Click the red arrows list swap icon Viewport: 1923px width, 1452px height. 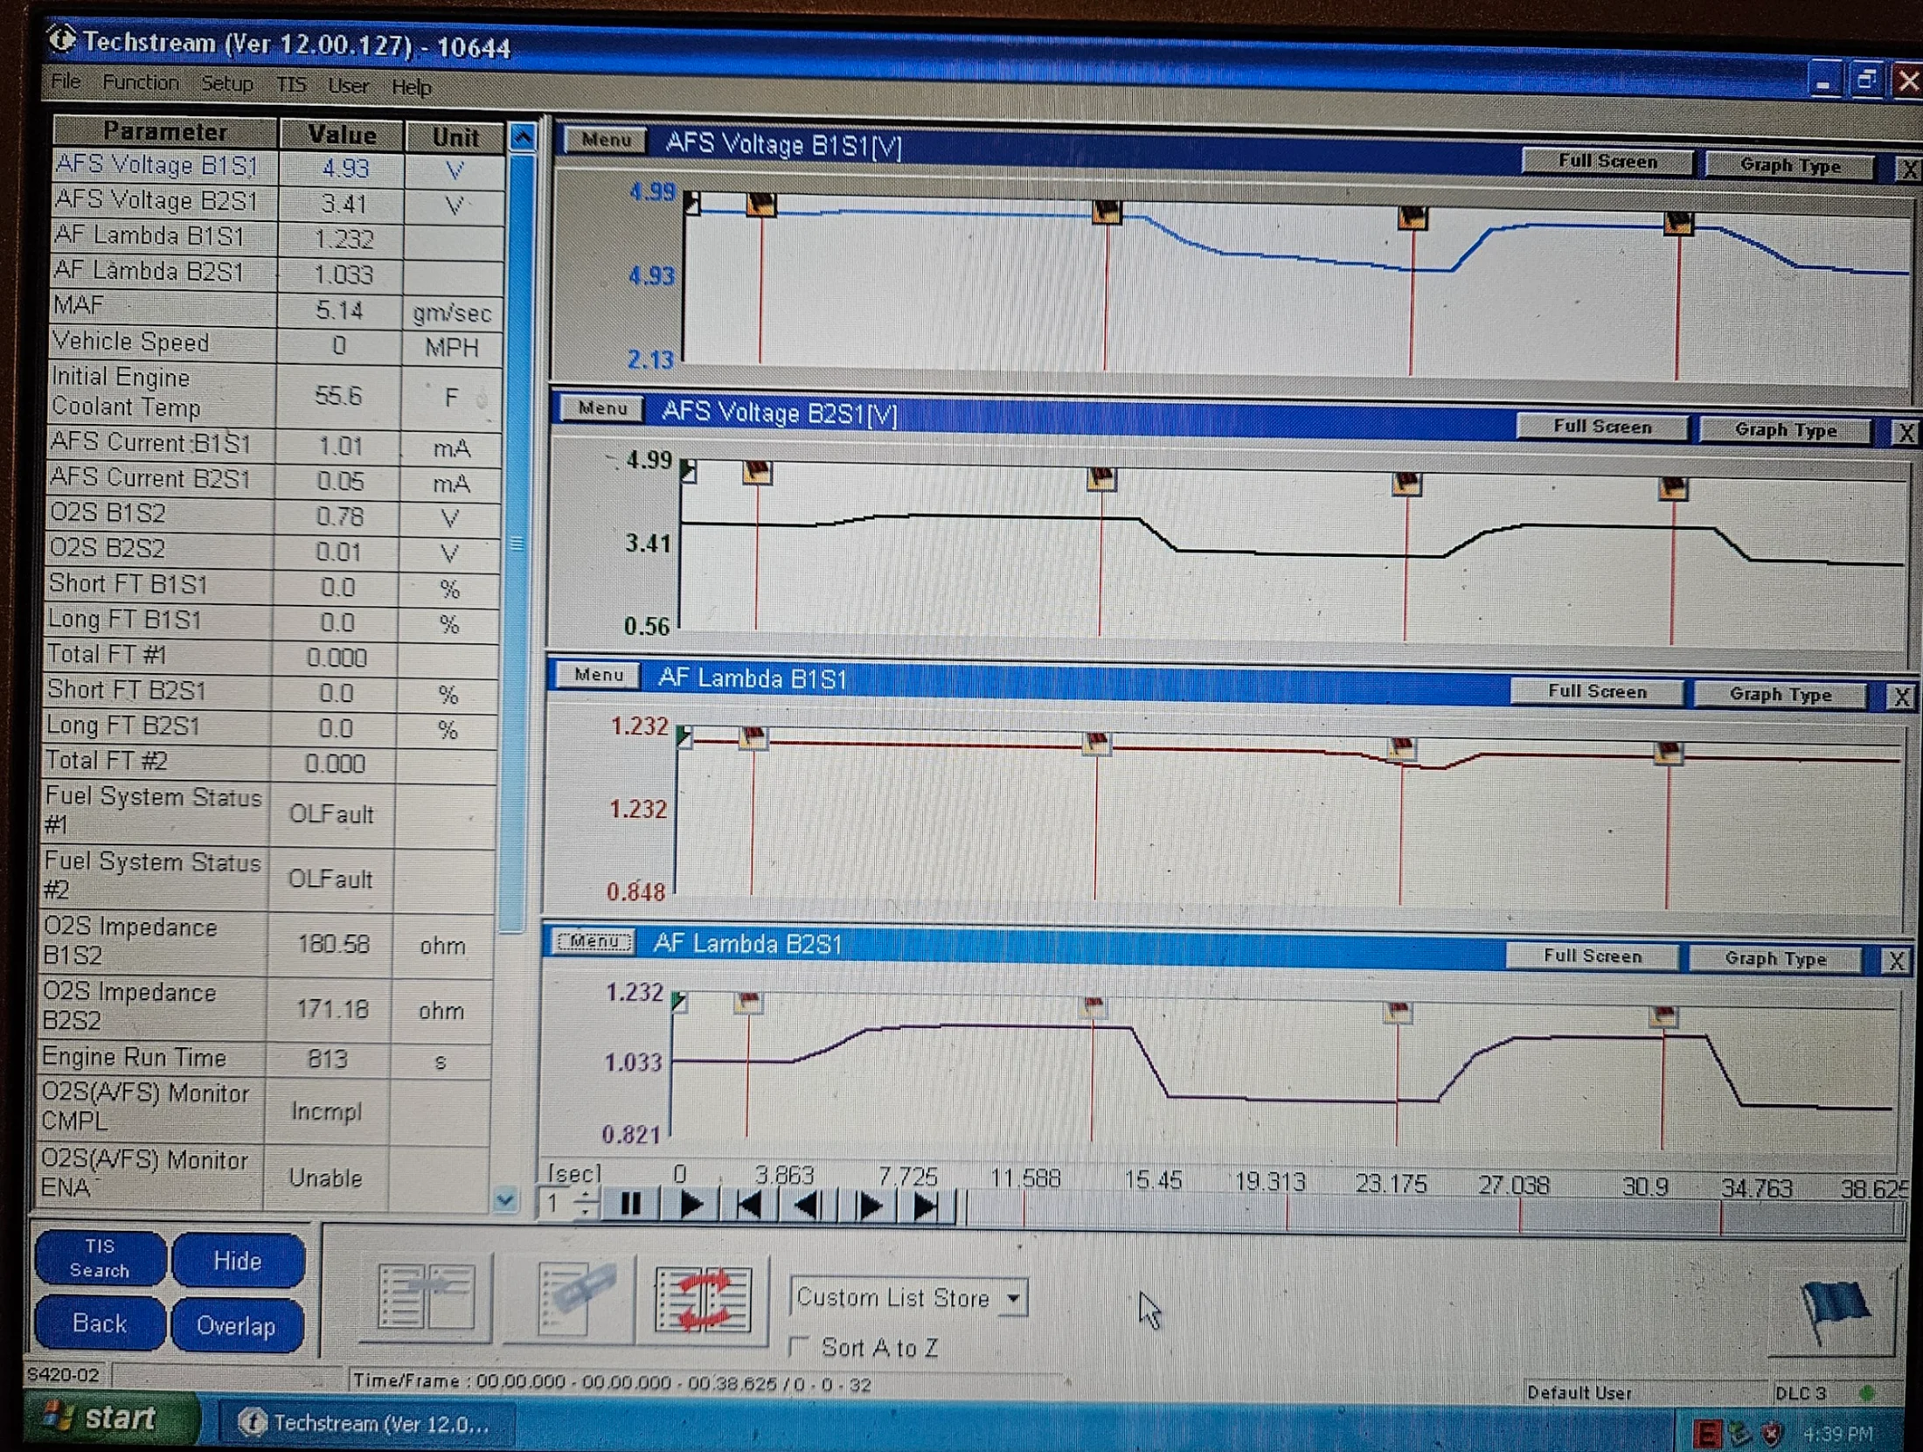tap(704, 1301)
